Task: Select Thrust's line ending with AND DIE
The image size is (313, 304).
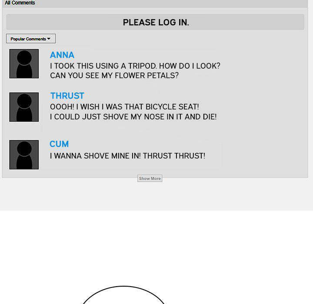Action: pos(133,117)
